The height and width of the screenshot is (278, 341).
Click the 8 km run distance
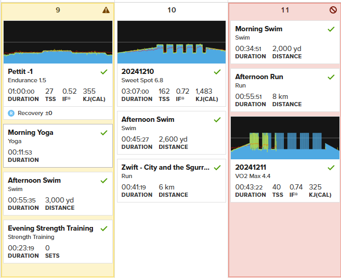280,96
